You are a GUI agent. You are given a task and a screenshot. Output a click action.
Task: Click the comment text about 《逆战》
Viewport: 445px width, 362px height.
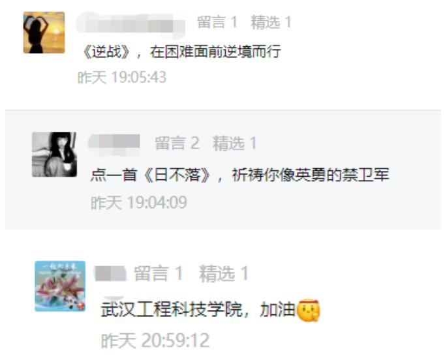tap(181, 52)
